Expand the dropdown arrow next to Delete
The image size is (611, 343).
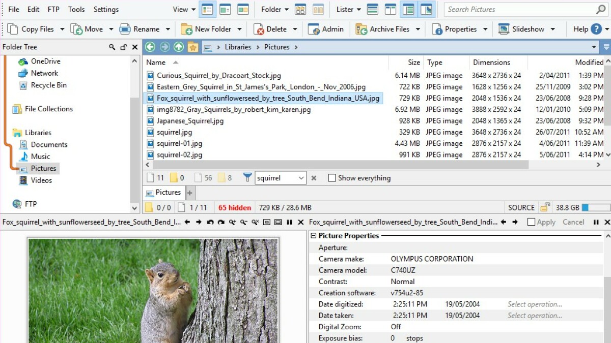295,29
